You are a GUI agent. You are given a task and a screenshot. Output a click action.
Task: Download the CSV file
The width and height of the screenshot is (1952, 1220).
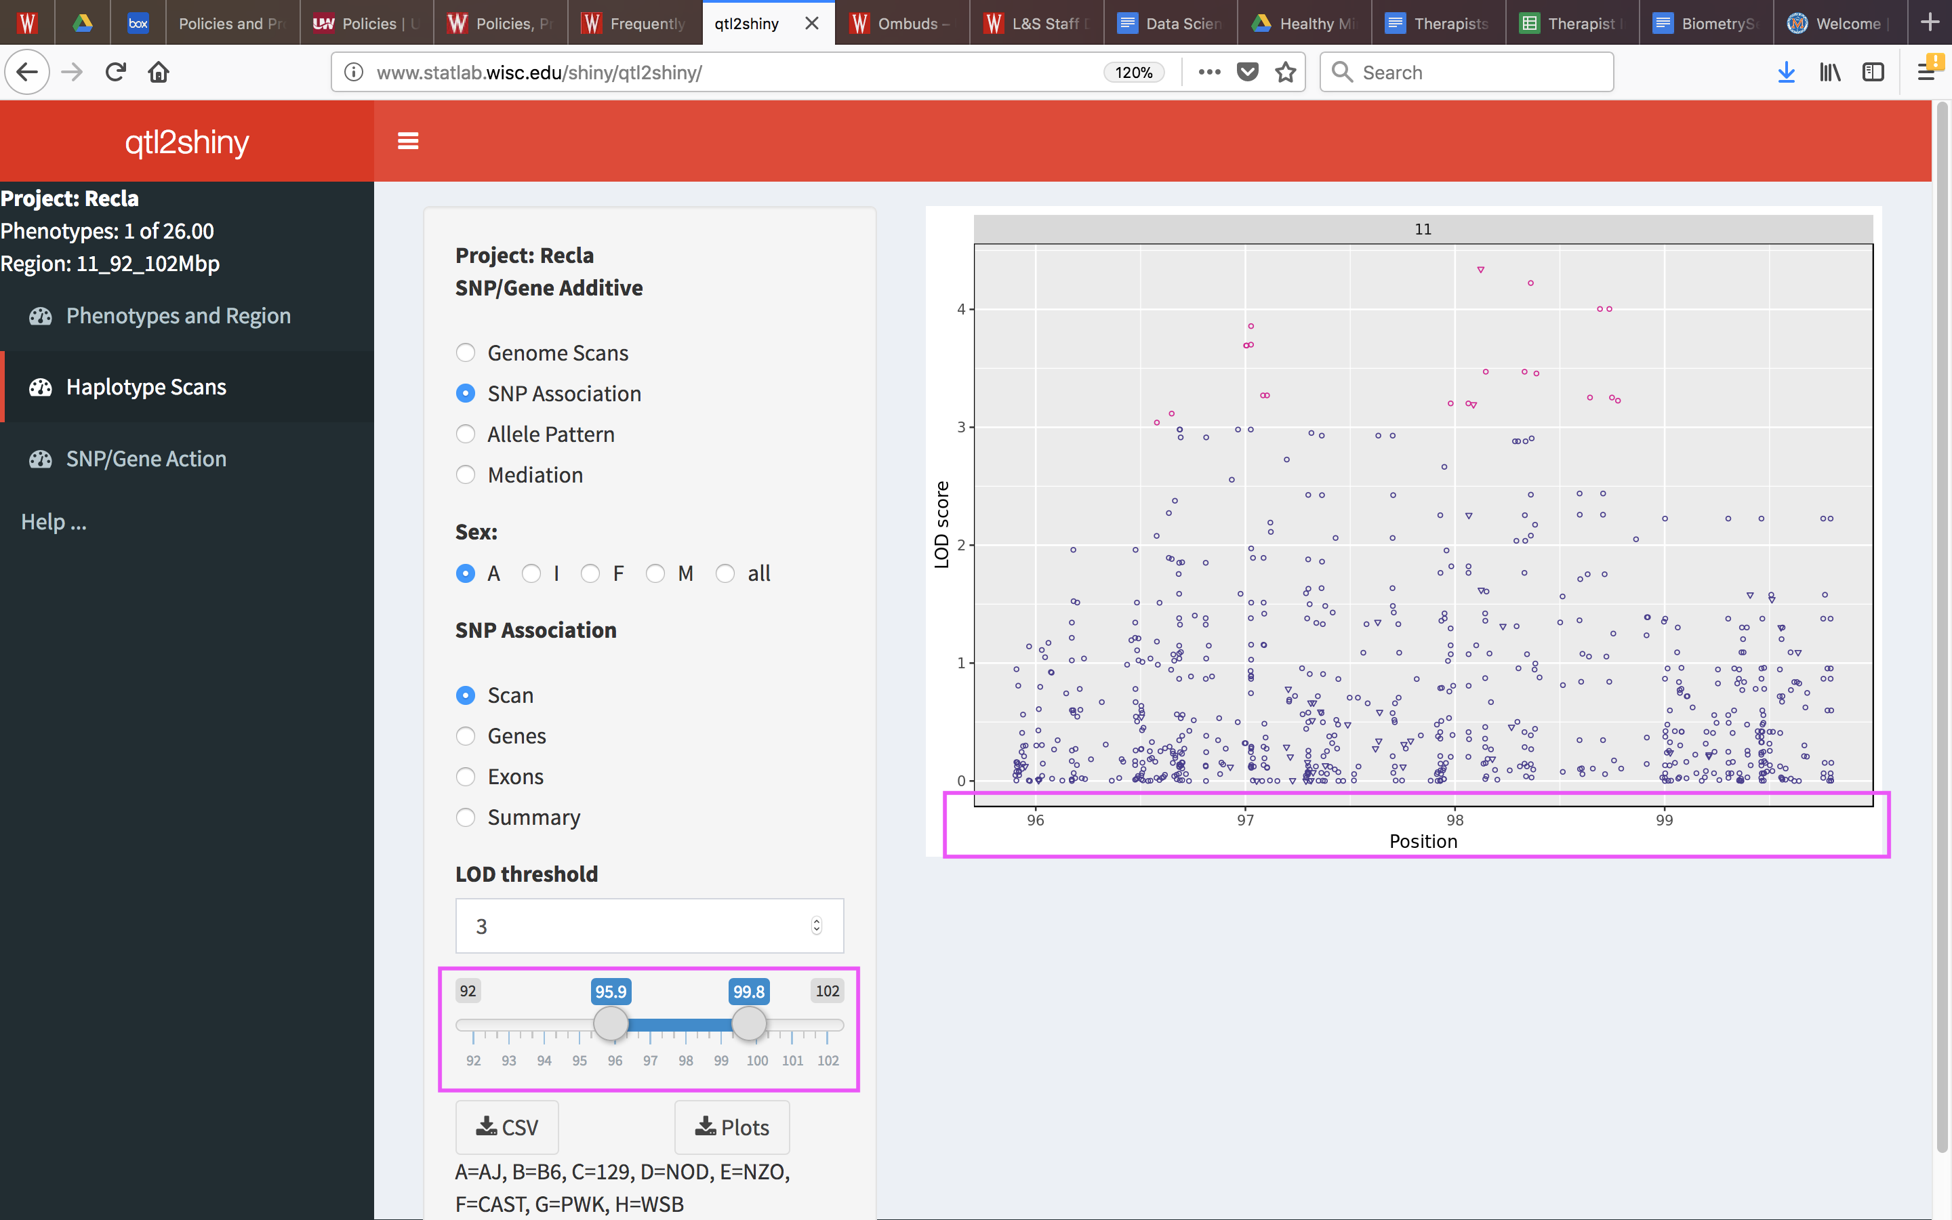(506, 1127)
